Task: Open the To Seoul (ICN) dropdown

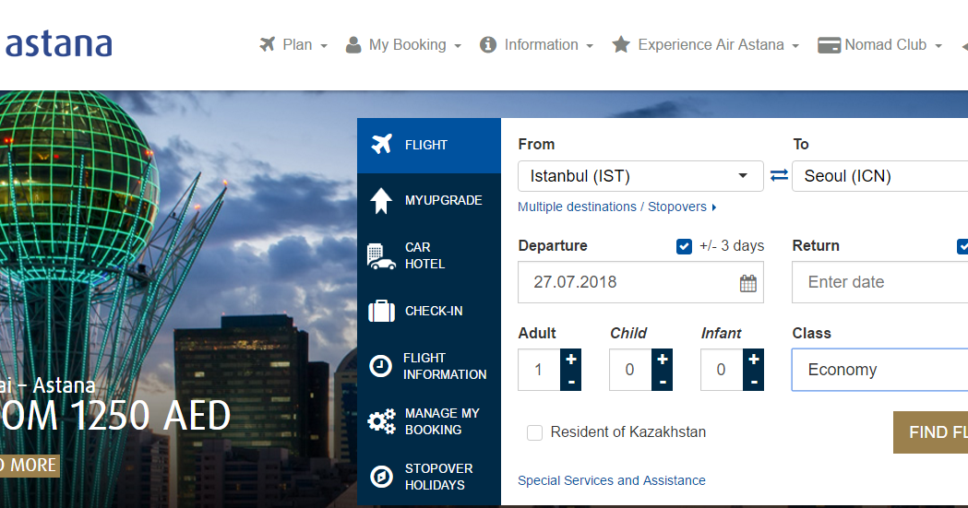Action: 879,176
